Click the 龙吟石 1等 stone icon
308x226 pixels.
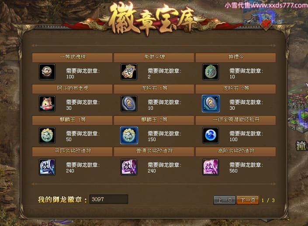point(129,104)
